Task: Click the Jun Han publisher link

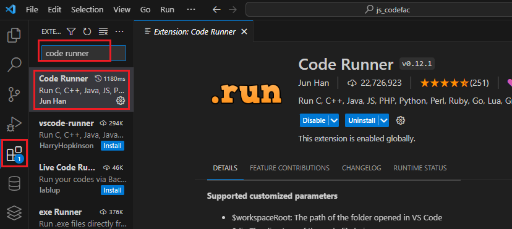Action: [314, 83]
